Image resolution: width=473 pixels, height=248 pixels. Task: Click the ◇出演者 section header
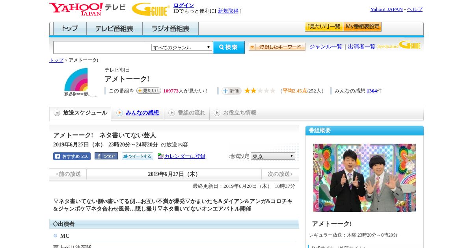pos(174,224)
